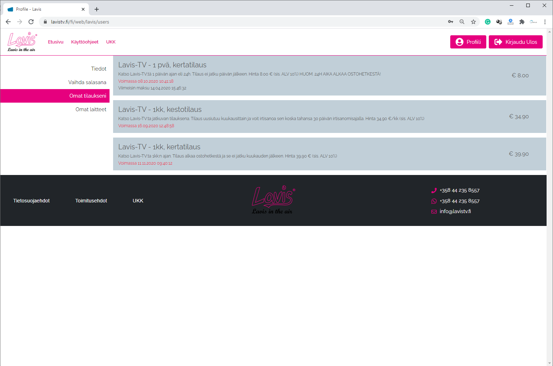
Task: Click the phone icon in footer
Action: coord(434,190)
